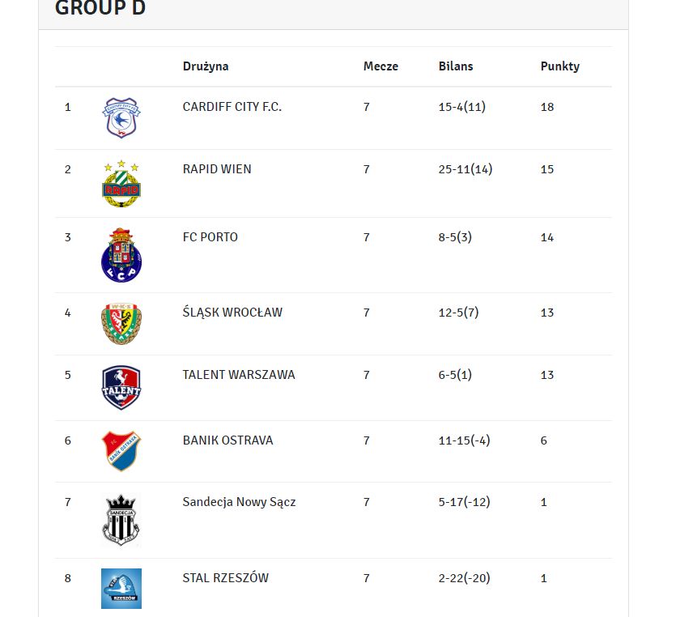Click TALENT WARSZAWA in the standings
697x617 pixels.
click(239, 375)
